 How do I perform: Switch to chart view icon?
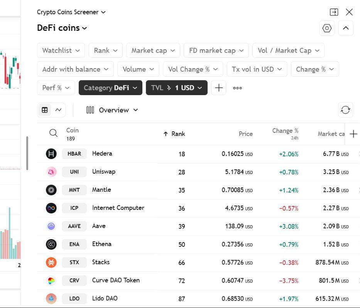coord(58,110)
